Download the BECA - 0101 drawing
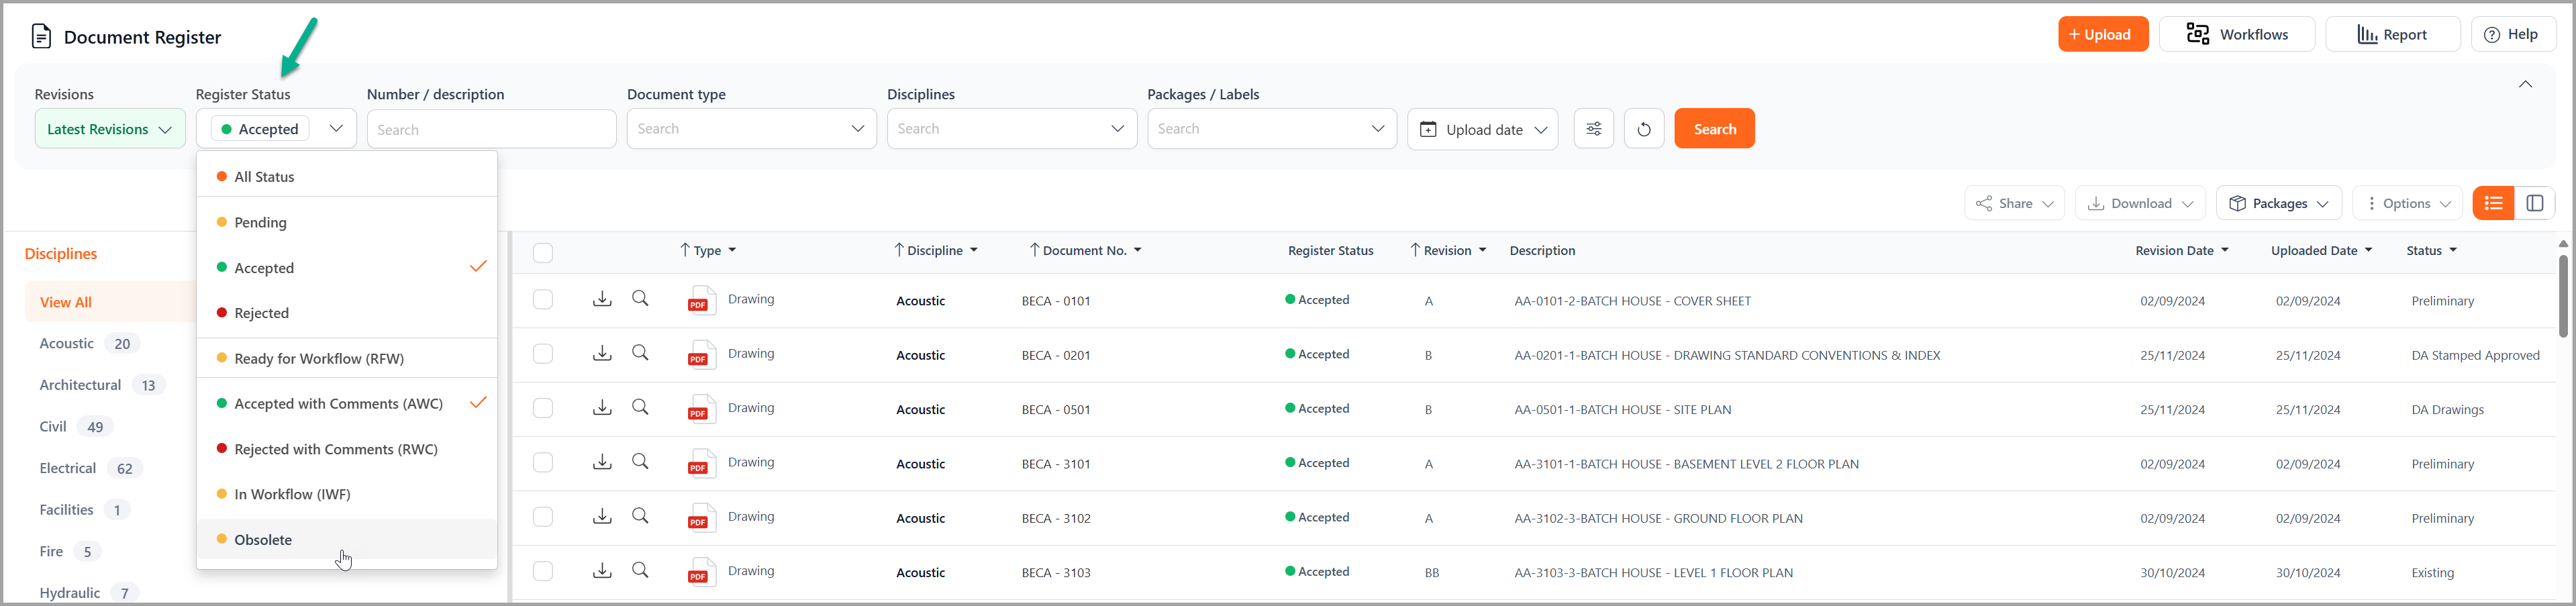The width and height of the screenshot is (2576, 606). 602,299
